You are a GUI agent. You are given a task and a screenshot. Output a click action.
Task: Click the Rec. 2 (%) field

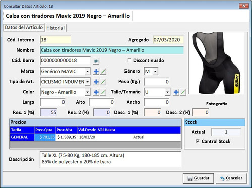coord(102,112)
